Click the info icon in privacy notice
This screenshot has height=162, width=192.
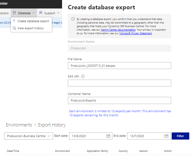click(x=73, y=19)
